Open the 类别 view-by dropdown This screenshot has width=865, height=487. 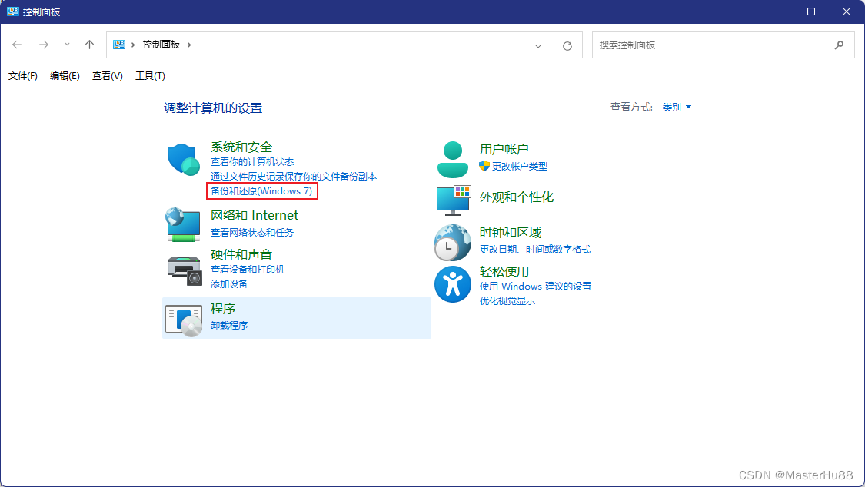tap(677, 107)
